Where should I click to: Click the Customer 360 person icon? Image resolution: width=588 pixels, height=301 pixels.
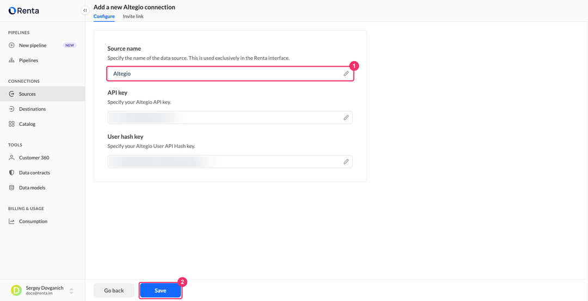tap(11, 158)
